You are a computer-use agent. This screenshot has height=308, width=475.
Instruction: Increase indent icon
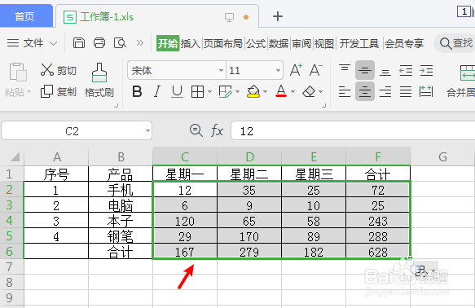coord(426,71)
